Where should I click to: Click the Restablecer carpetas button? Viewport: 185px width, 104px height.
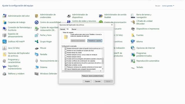pyautogui.click(x=95, y=41)
